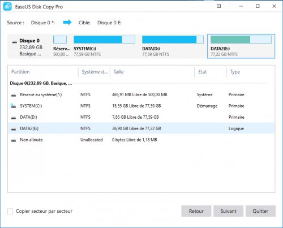Sort by the Partition column header
The height and width of the screenshot is (228, 283).
pos(20,72)
